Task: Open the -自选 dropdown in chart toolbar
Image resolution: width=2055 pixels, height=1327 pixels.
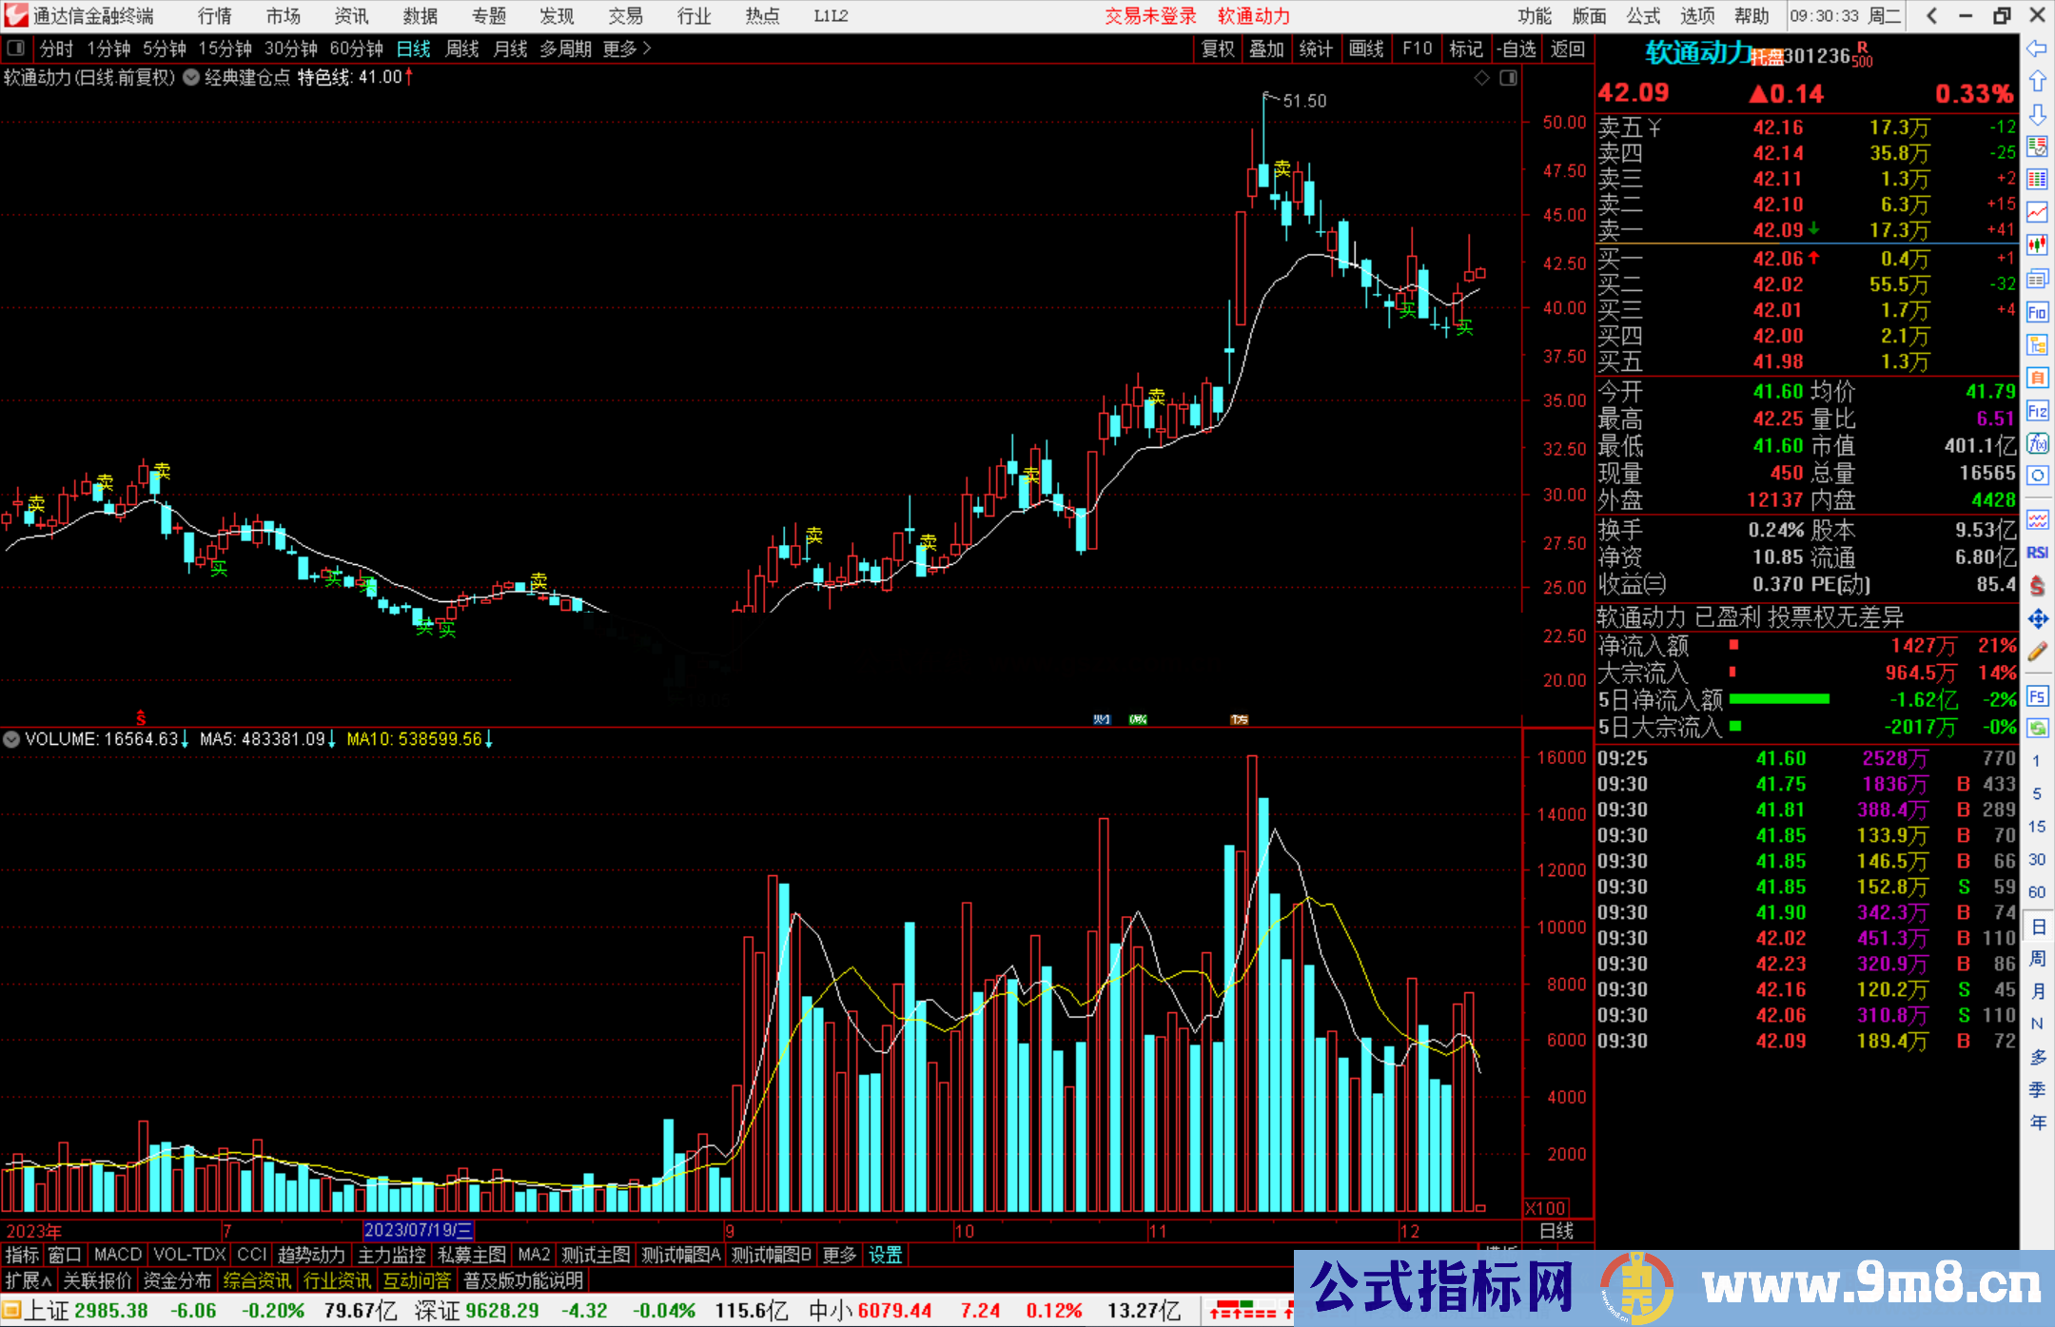Action: point(1516,49)
